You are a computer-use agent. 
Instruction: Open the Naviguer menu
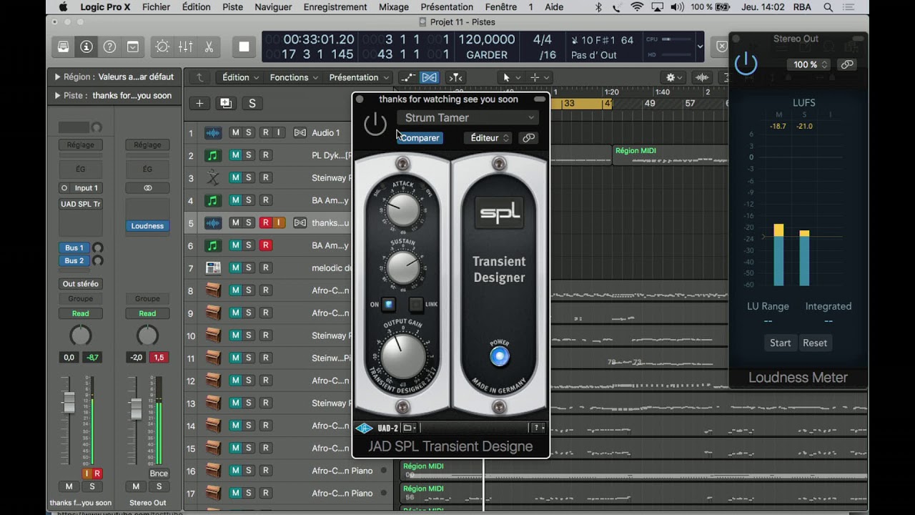(273, 7)
